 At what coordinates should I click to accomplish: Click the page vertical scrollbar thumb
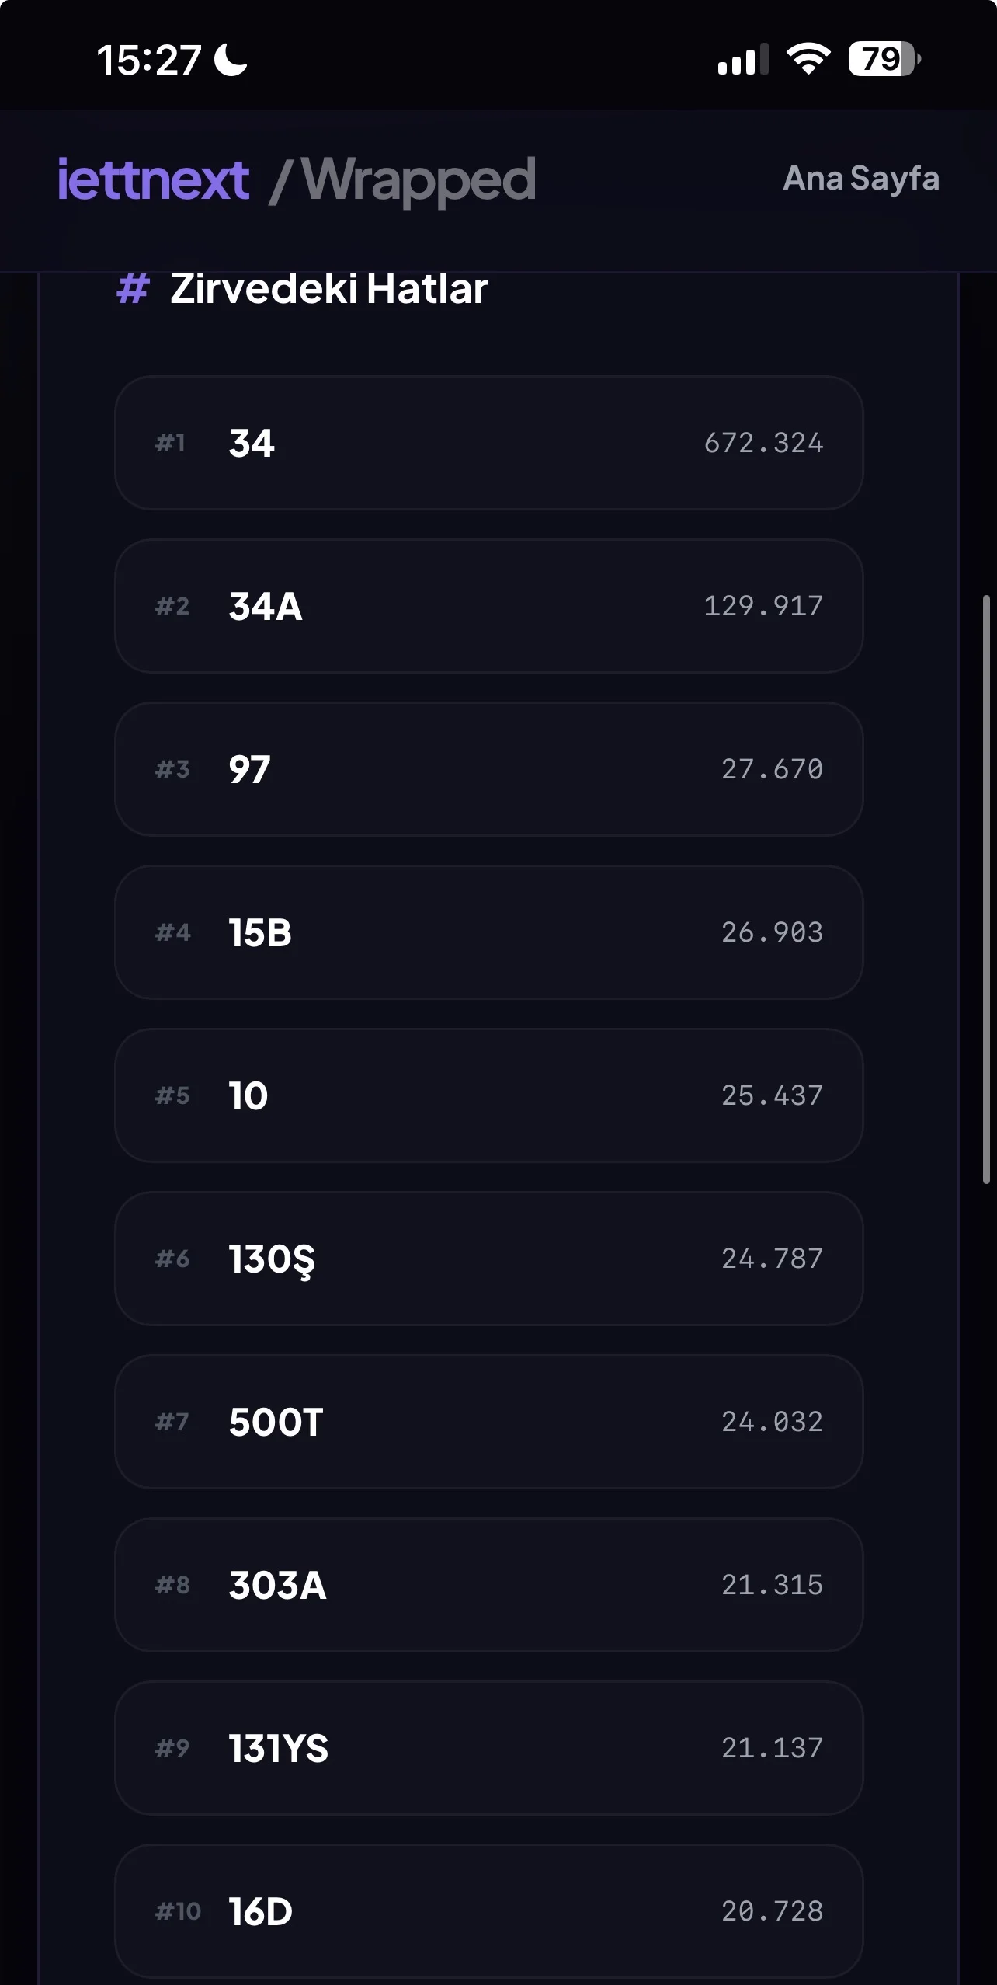pos(986,890)
